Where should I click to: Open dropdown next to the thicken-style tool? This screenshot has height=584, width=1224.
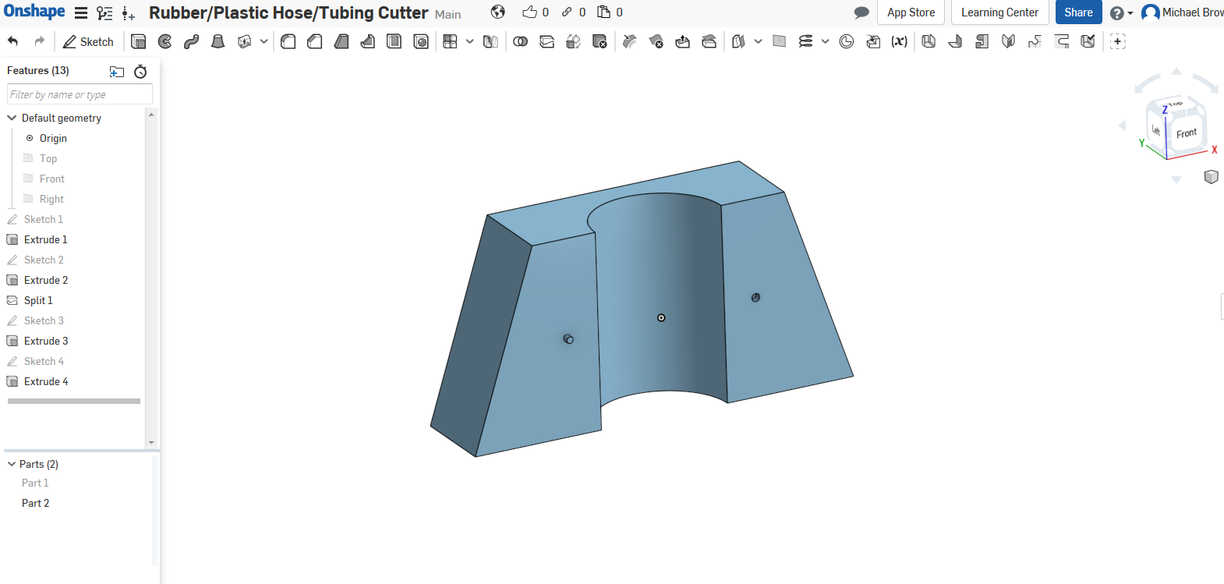[264, 41]
